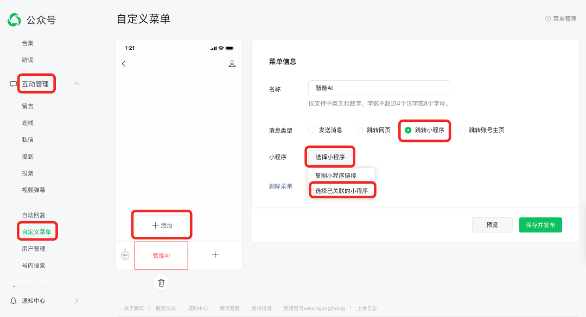Click the 保存并发布 button
This screenshot has height=317, width=586.
(540, 225)
